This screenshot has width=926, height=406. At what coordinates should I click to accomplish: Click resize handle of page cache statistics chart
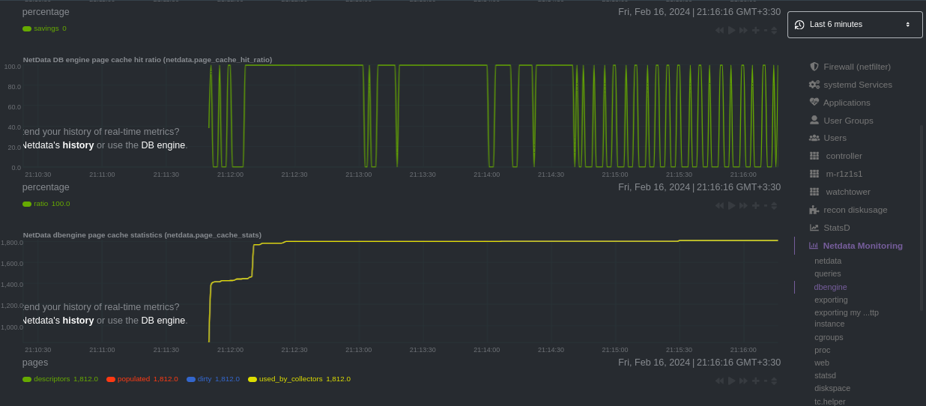pyautogui.click(x=774, y=381)
